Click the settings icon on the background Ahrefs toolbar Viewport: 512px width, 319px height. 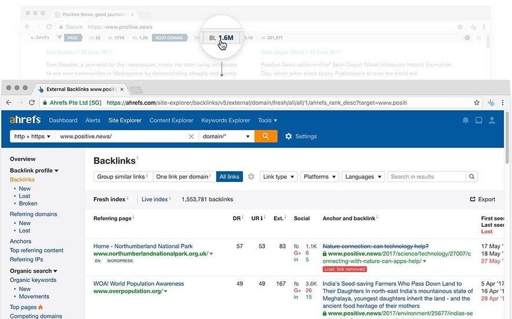467,38
